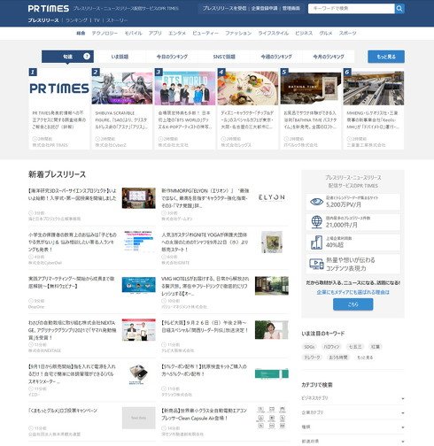This screenshot has width=434, height=446.
Task: Click the ELYON logo thumbnail
Action: pyautogui.click(x=271, y=197)
